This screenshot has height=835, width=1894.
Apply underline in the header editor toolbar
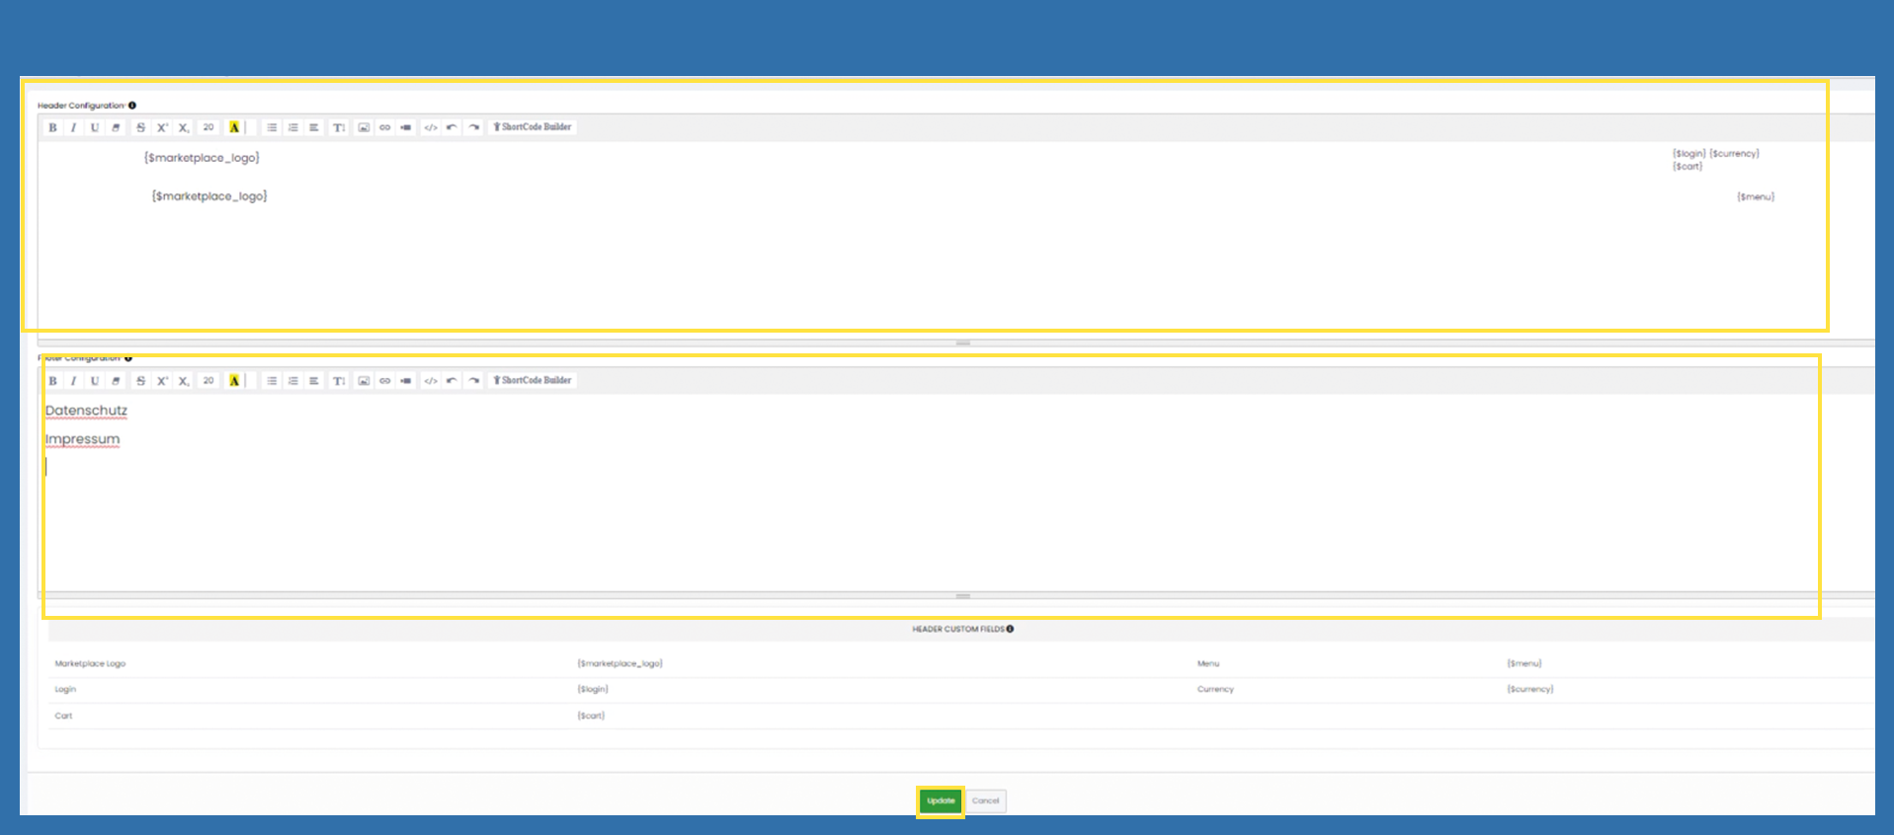pyautogui.click(x=95, y=127)
